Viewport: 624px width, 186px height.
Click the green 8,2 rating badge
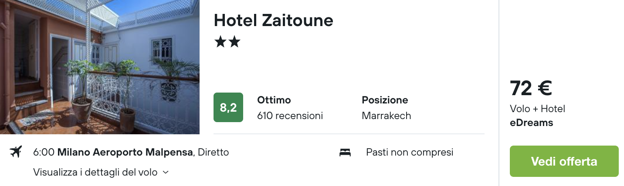(228, 107)
